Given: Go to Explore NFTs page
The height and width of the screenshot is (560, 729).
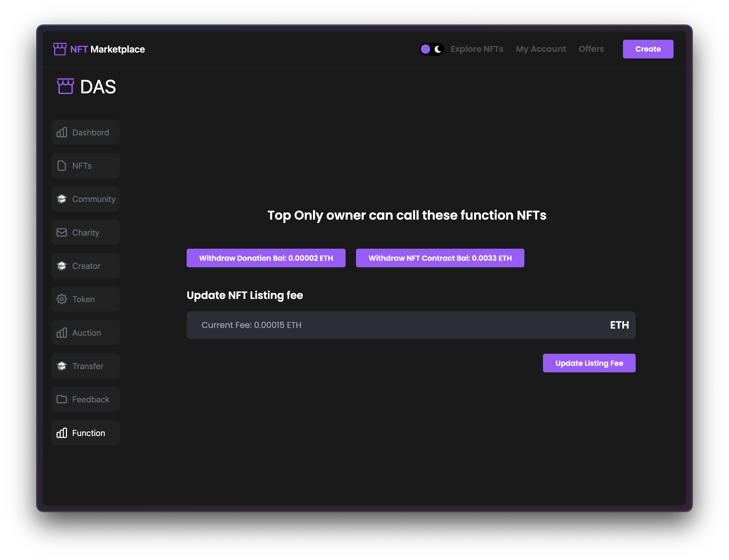Looking at the screenshot, I should [477, 49].
